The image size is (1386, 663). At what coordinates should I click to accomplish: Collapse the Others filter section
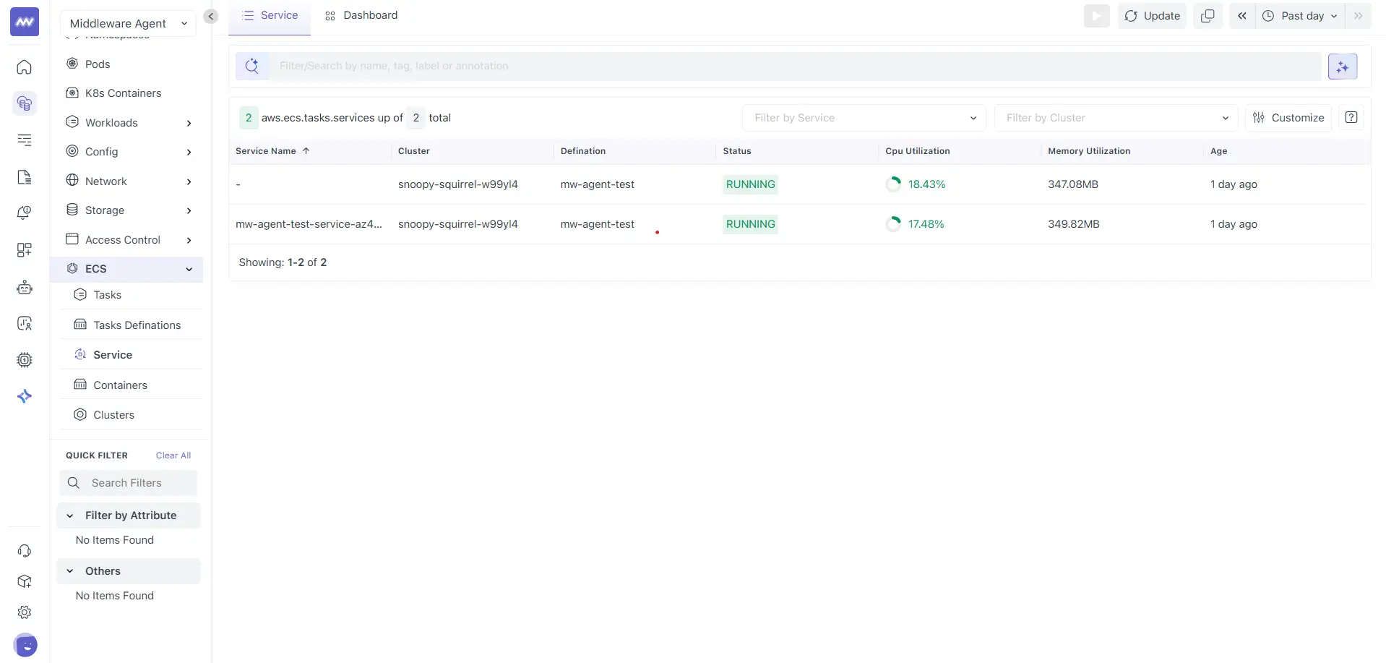click(70, 571)
